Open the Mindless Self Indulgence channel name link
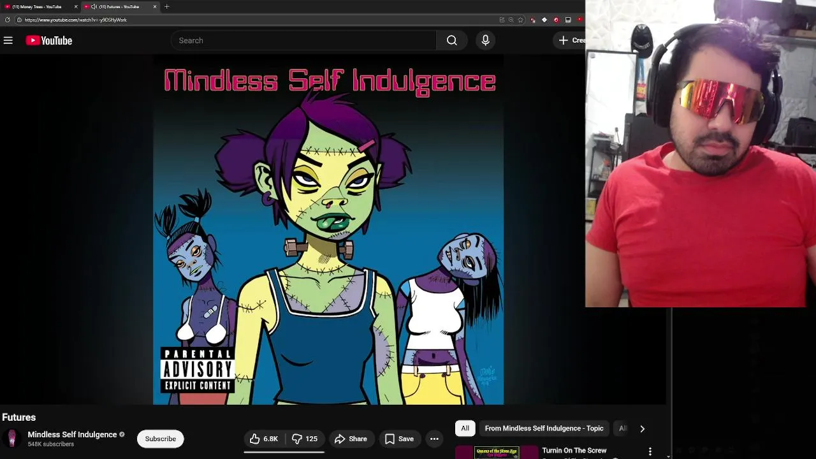This screenshot has height=459, width=816. click(72, 434)
